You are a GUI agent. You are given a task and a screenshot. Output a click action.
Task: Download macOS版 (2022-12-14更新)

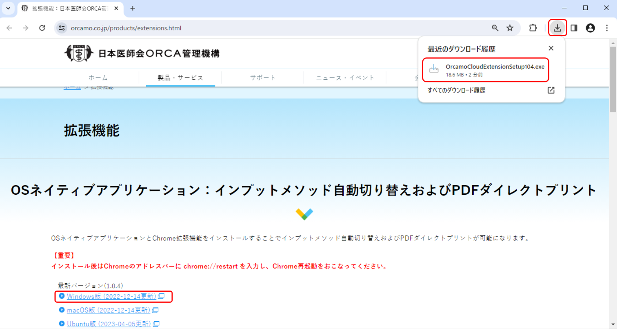click(x=108, y=310)
